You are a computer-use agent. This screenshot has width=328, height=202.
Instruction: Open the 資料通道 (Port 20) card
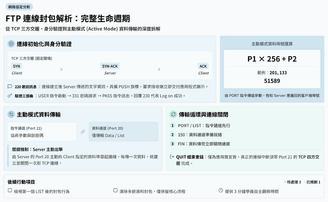123,132
